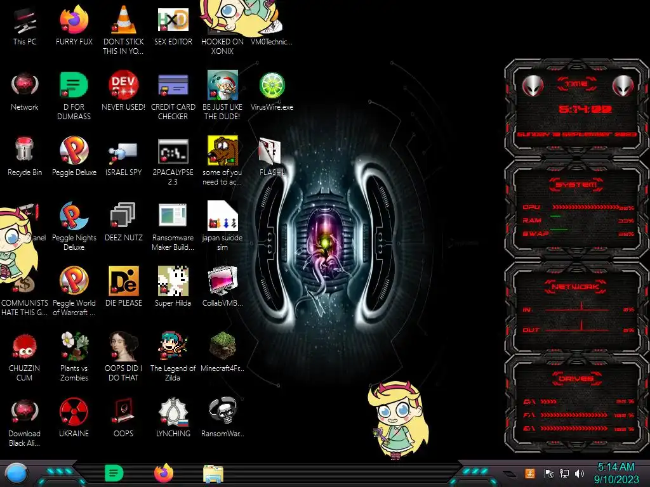Launch the Dev C++ NEVER USED! shortcut

124,91
